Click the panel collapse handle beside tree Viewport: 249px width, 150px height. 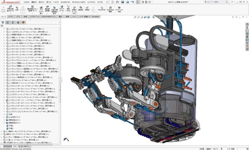pos(61,80)
